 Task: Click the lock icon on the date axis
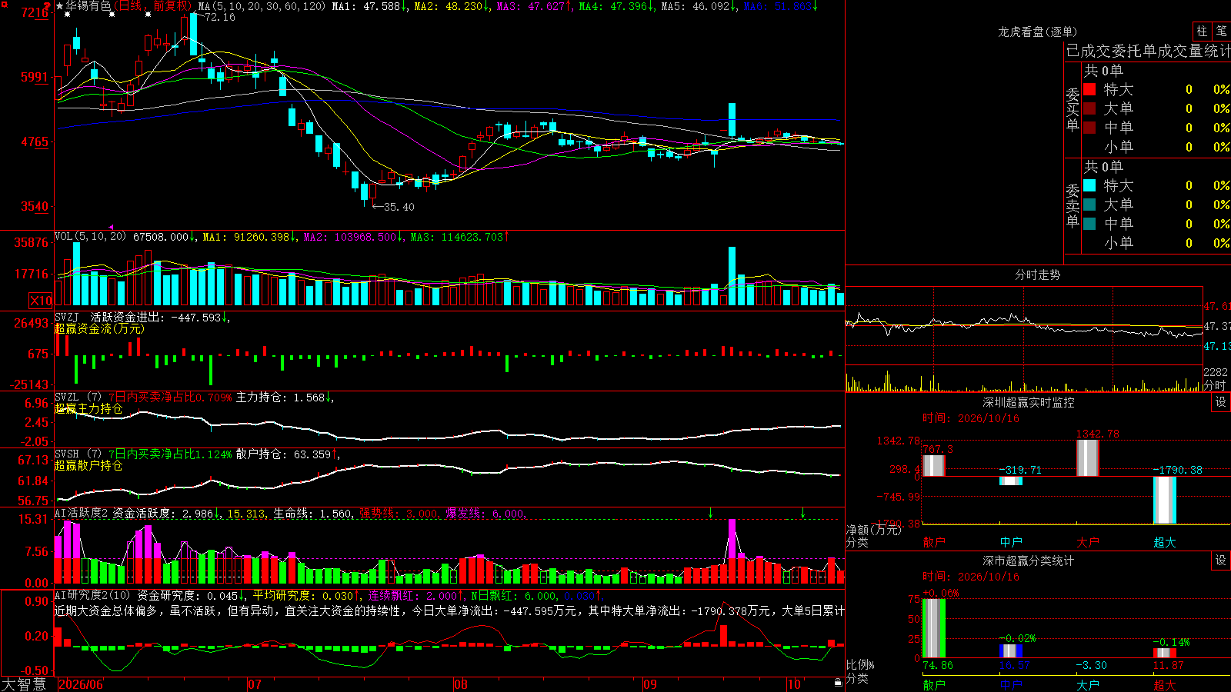tap(839, 683)
